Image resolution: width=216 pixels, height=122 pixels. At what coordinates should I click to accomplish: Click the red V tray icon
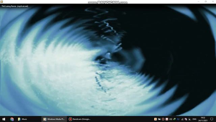[167, 119]
